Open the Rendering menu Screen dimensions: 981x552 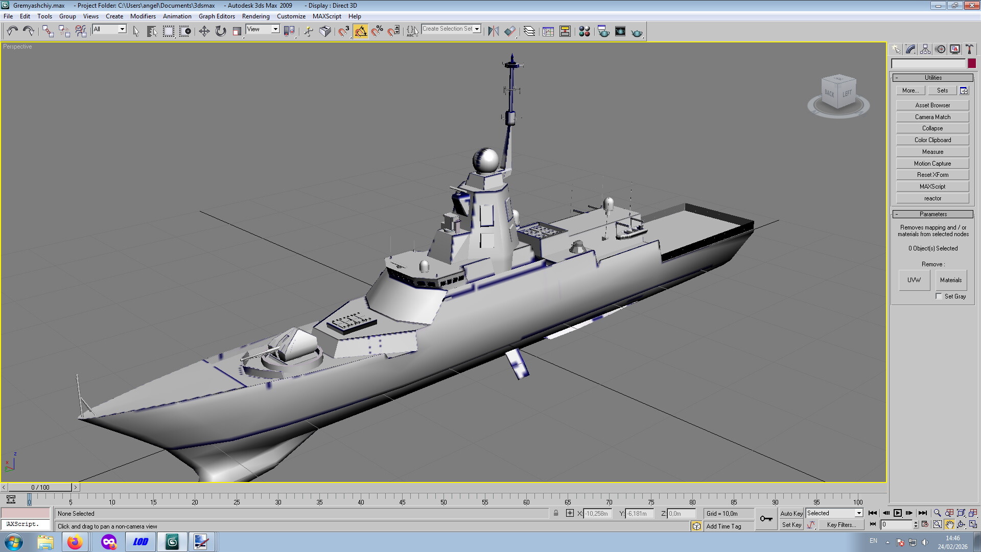click(255, 16)
